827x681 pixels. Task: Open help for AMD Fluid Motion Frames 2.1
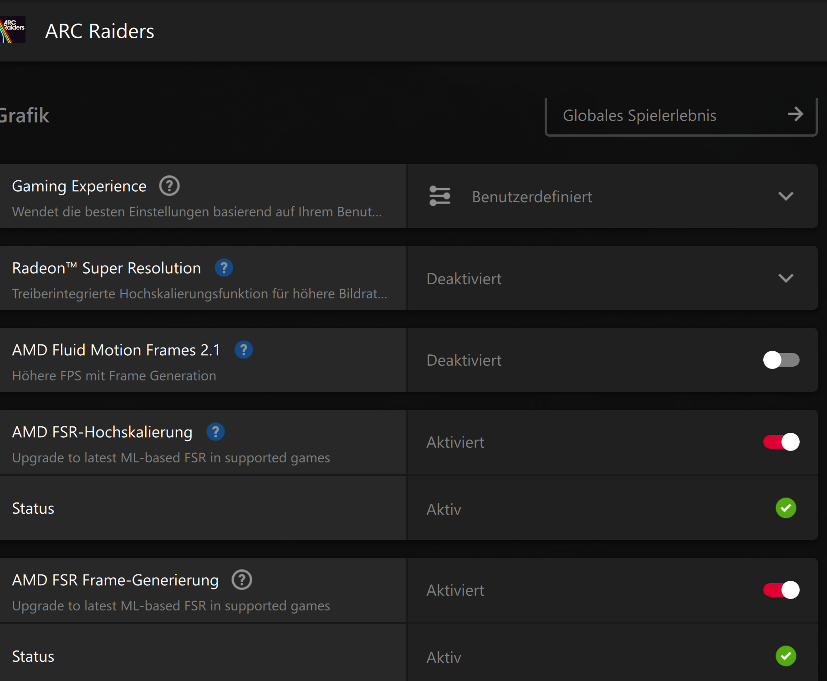point(244,350)
